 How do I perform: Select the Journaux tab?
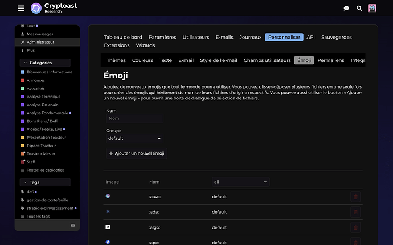[x=251, y=37]
